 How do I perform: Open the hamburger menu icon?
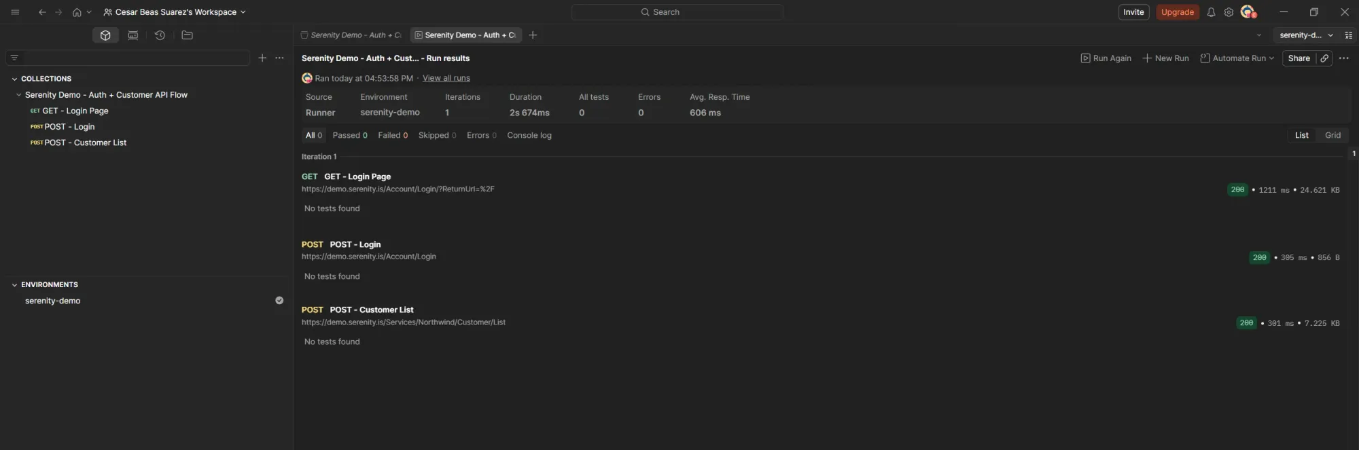(15, 12)
